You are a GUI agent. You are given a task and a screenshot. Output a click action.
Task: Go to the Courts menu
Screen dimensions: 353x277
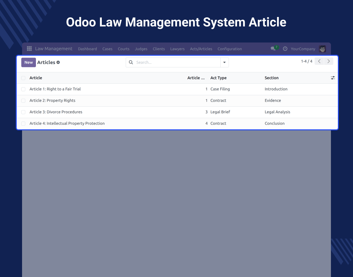[124, 49]
